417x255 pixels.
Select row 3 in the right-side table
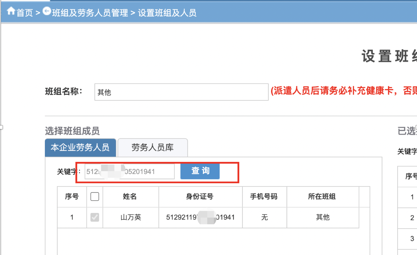pos(412,239)
